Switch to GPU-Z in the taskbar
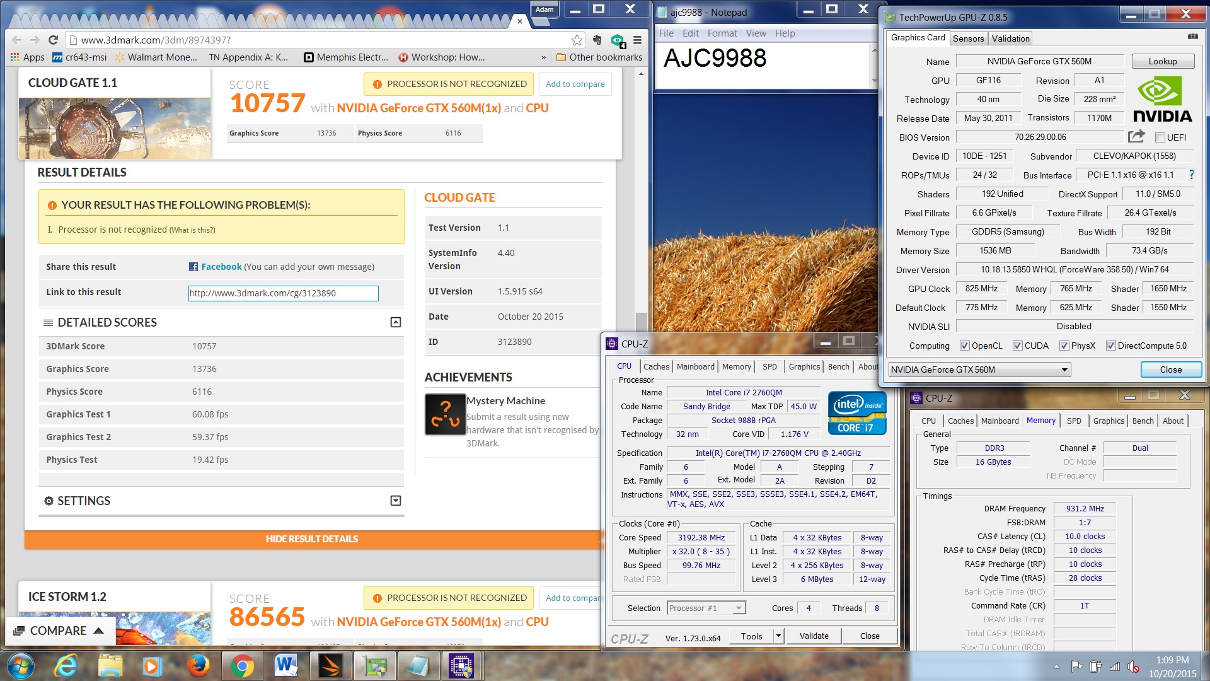 click(374, 666)
